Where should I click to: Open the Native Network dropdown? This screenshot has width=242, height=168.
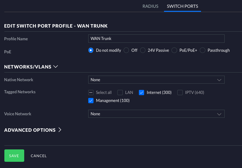pyautogui.click(x=156, y=80)
